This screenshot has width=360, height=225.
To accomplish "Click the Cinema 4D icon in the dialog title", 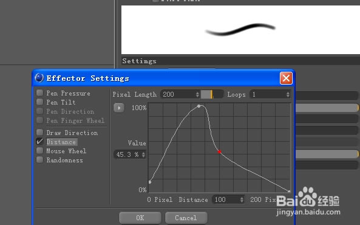I will (x=39, y=78).
